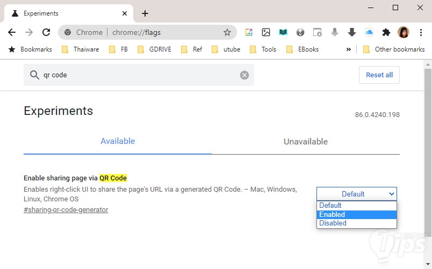Open the Tools bookmark folder
Viewport: 432px width, 269px height.
(263, 49)
